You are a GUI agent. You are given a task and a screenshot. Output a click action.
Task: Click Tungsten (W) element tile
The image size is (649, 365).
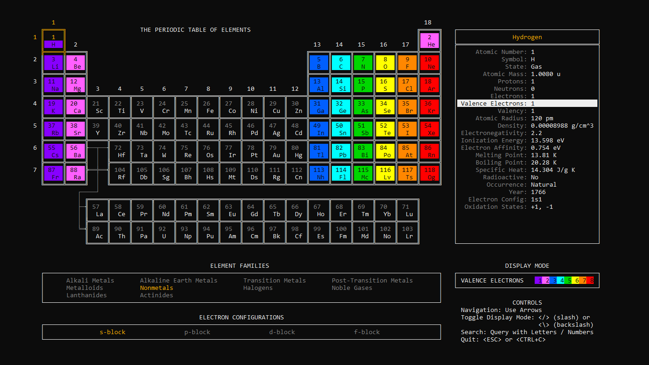[165, 151]
